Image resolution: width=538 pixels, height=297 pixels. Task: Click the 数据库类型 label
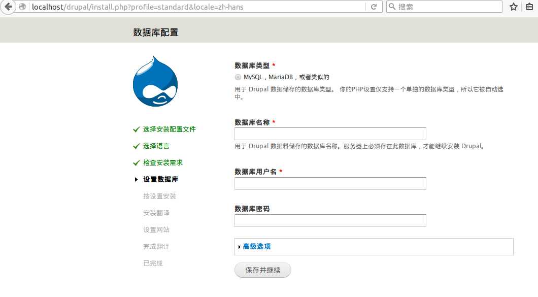tap(252, 65)
